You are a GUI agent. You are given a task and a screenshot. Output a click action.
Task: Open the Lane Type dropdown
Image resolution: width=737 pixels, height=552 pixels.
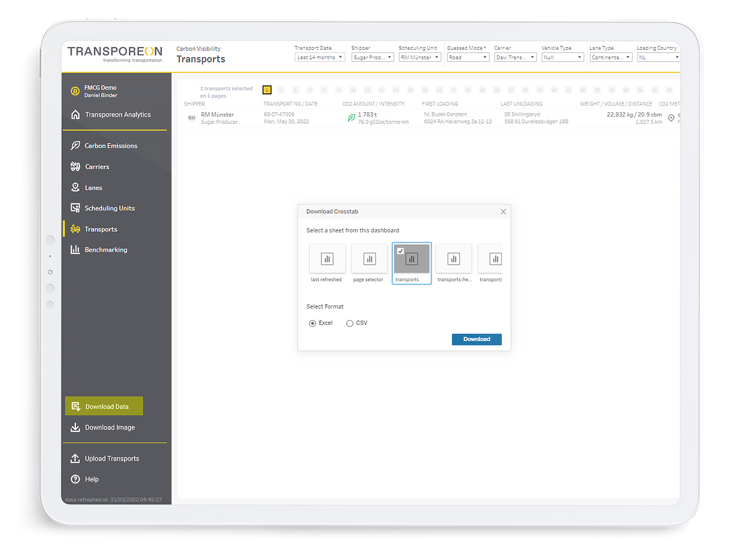[x=611, y=57]
